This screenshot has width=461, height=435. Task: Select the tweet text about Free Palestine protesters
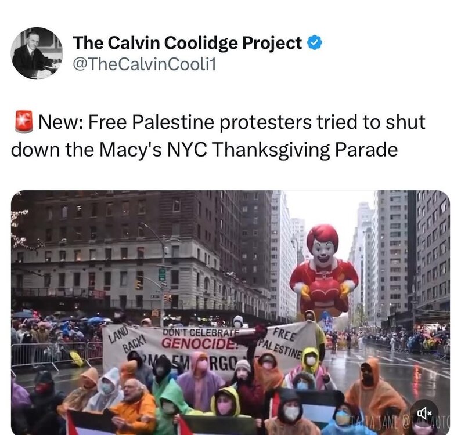(218, 136)
